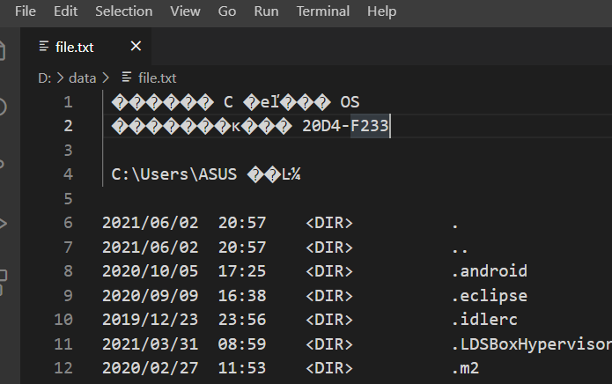
Task: Click the file icon on file.txt tab
Action: pos(46,47)
